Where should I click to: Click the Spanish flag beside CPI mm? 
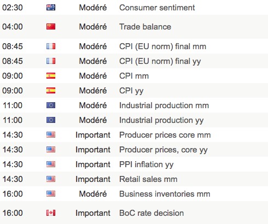click(x=51, y=76)
